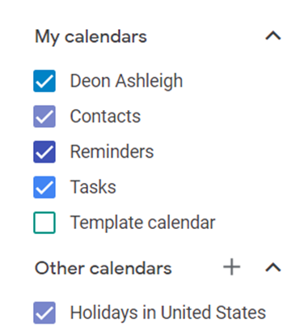
Task: Select the Holidays in United States label
Action: tap(168, 312)
